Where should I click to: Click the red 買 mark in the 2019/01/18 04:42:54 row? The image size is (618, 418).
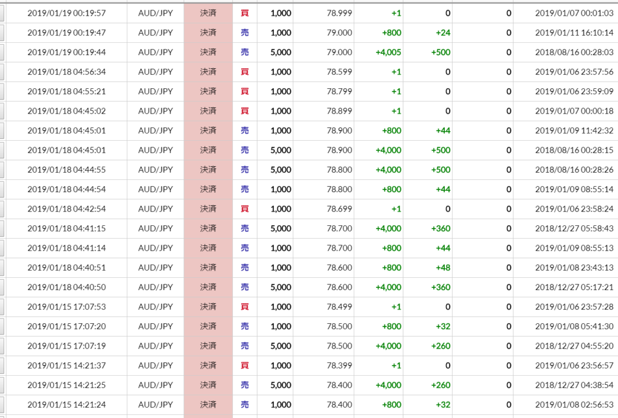click(x=245, y=209)
